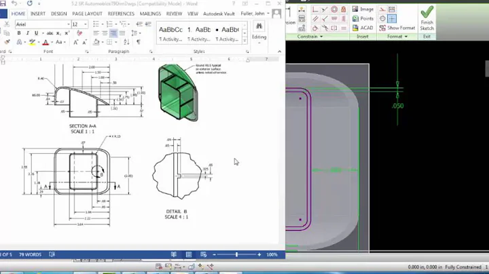Toggle Italic formatting
Viewport: 489px width, 274px height.
(x=28, y=33)
